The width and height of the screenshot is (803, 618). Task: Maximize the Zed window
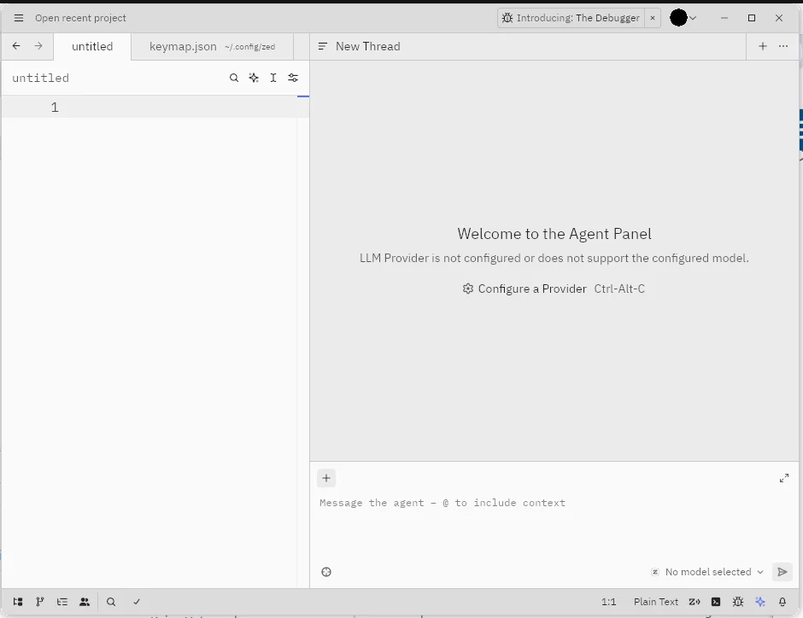[752, 18]
